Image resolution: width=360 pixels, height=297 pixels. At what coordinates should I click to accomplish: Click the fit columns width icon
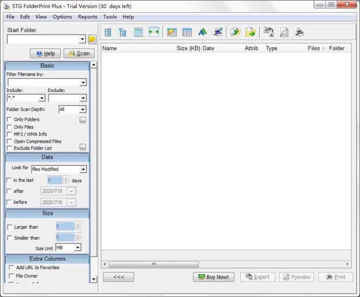point(154,32)
